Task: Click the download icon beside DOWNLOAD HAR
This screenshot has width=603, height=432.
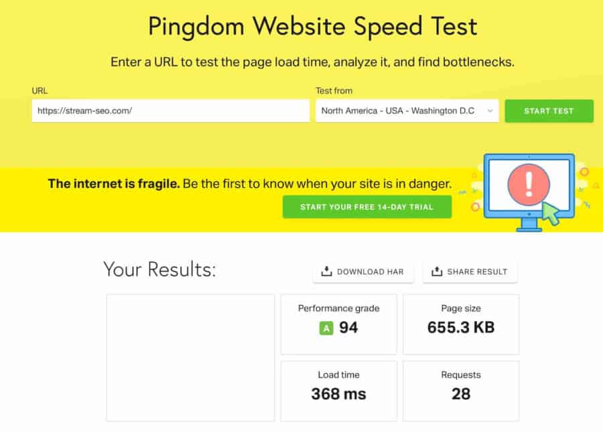Action: pyautogui.click(x=326, y=271)
